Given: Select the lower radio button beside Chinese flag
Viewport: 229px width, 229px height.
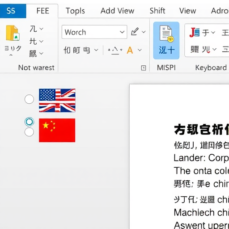Looking at the screenshot, I should click(x=29, y=132).
